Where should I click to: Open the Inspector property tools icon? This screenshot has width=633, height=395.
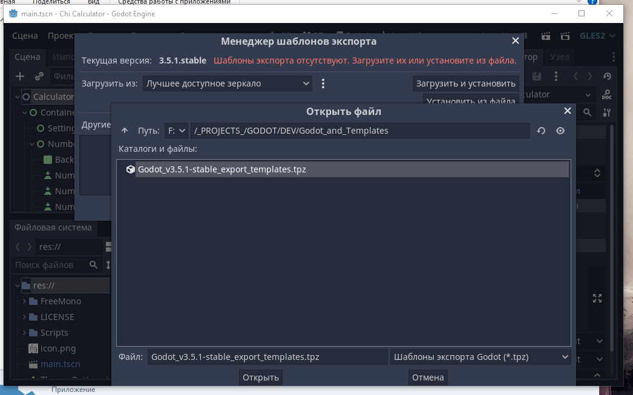point(607,113)
